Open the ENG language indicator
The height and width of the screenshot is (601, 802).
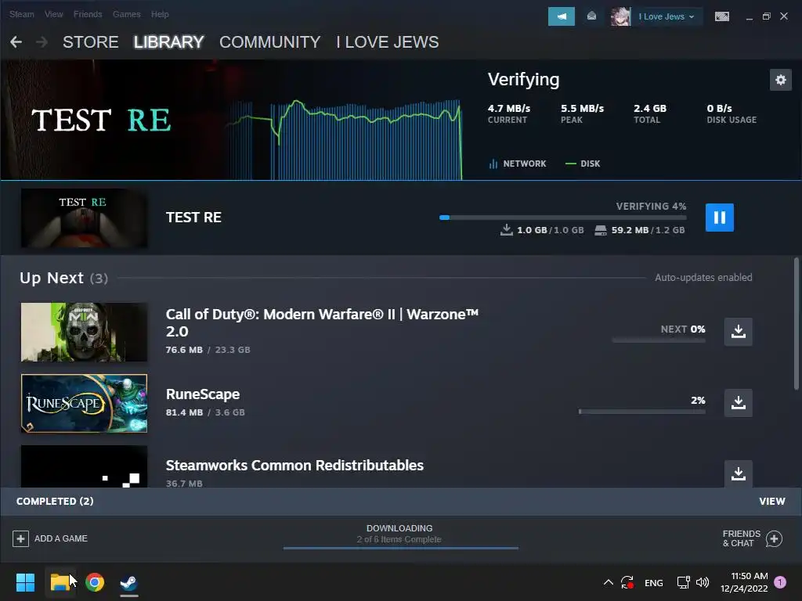pyautogui.click(x=654, y=582)
